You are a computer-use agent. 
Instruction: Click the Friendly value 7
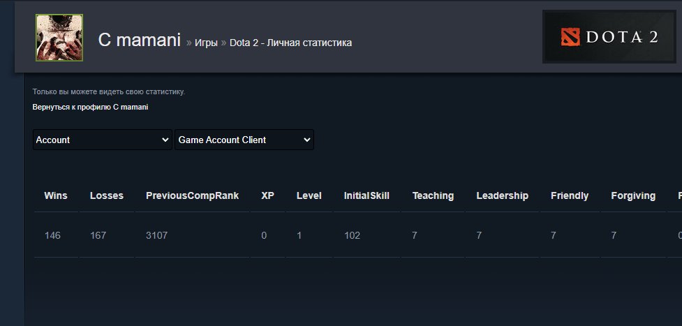click(x=553, y=235)
